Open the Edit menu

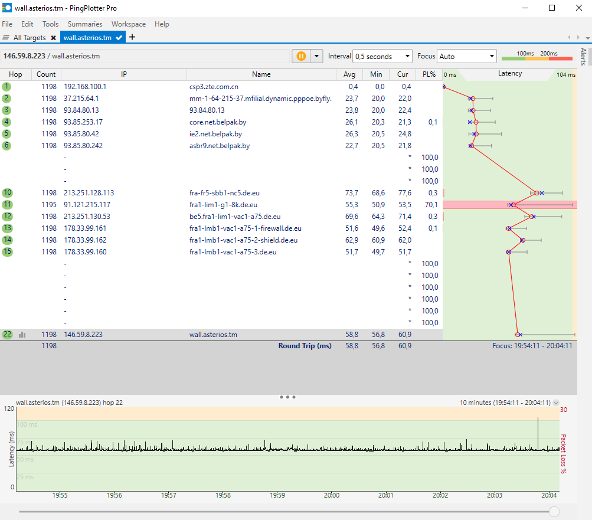pos(27,24)
